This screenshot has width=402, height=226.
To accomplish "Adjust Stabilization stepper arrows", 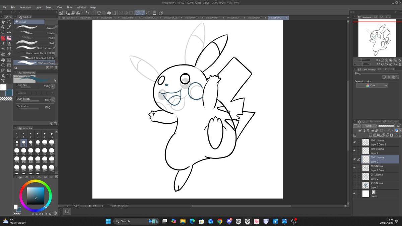I will tap(50, 107).
